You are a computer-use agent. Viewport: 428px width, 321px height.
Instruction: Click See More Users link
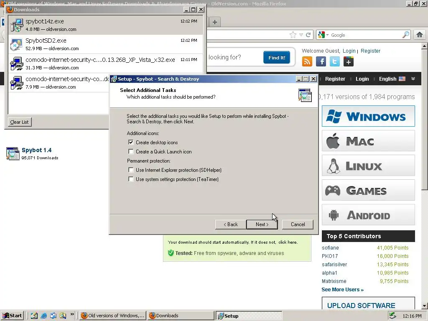tap(342, 290)
